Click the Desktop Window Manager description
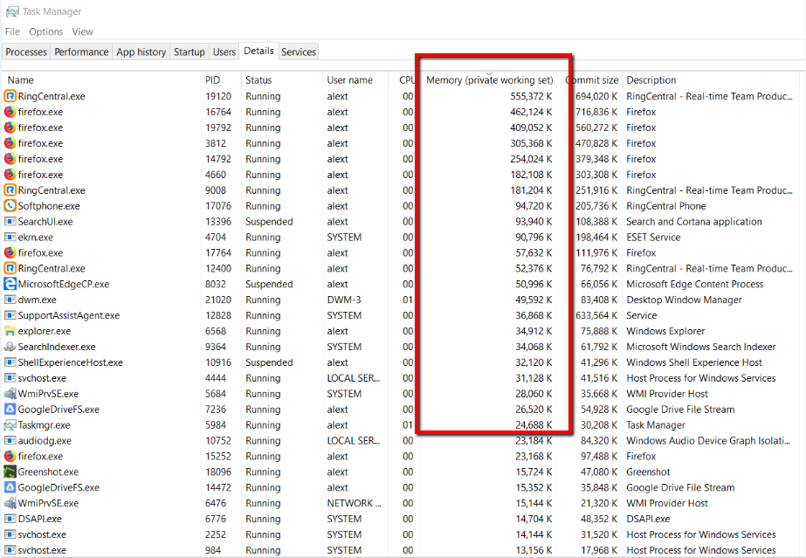Screen dimensions: 806x558 [684, 300]
